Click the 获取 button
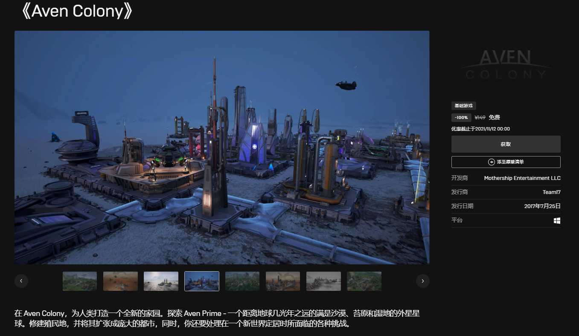This screenshot has height=336, width=579. pyautogui.click(x=506, y=144)
